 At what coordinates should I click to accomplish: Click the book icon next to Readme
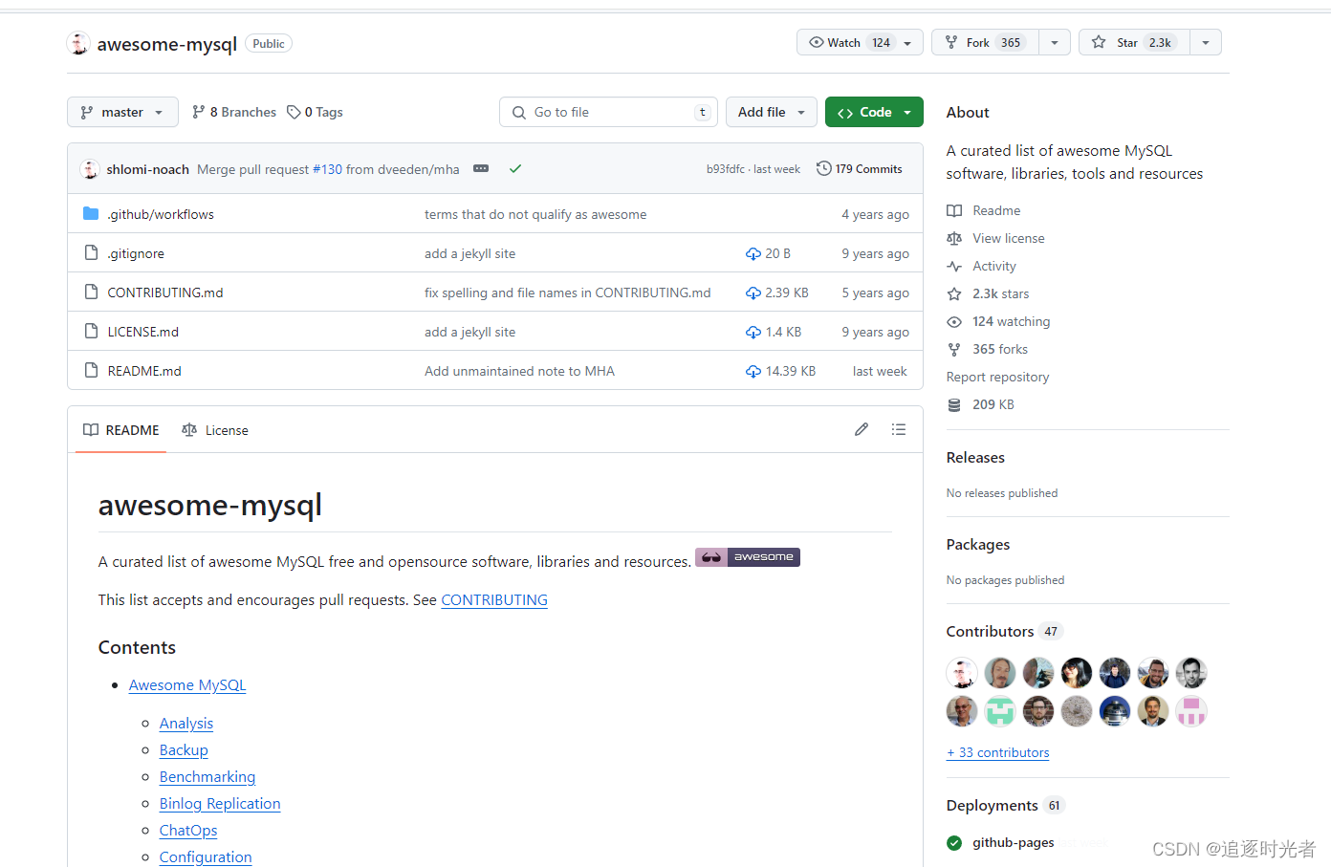pyautogui.click(x=954, y=210)
